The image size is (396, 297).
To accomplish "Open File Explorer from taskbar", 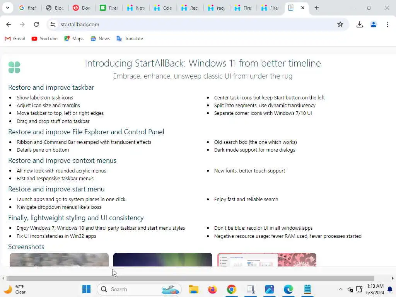I will tap(194, 289).
